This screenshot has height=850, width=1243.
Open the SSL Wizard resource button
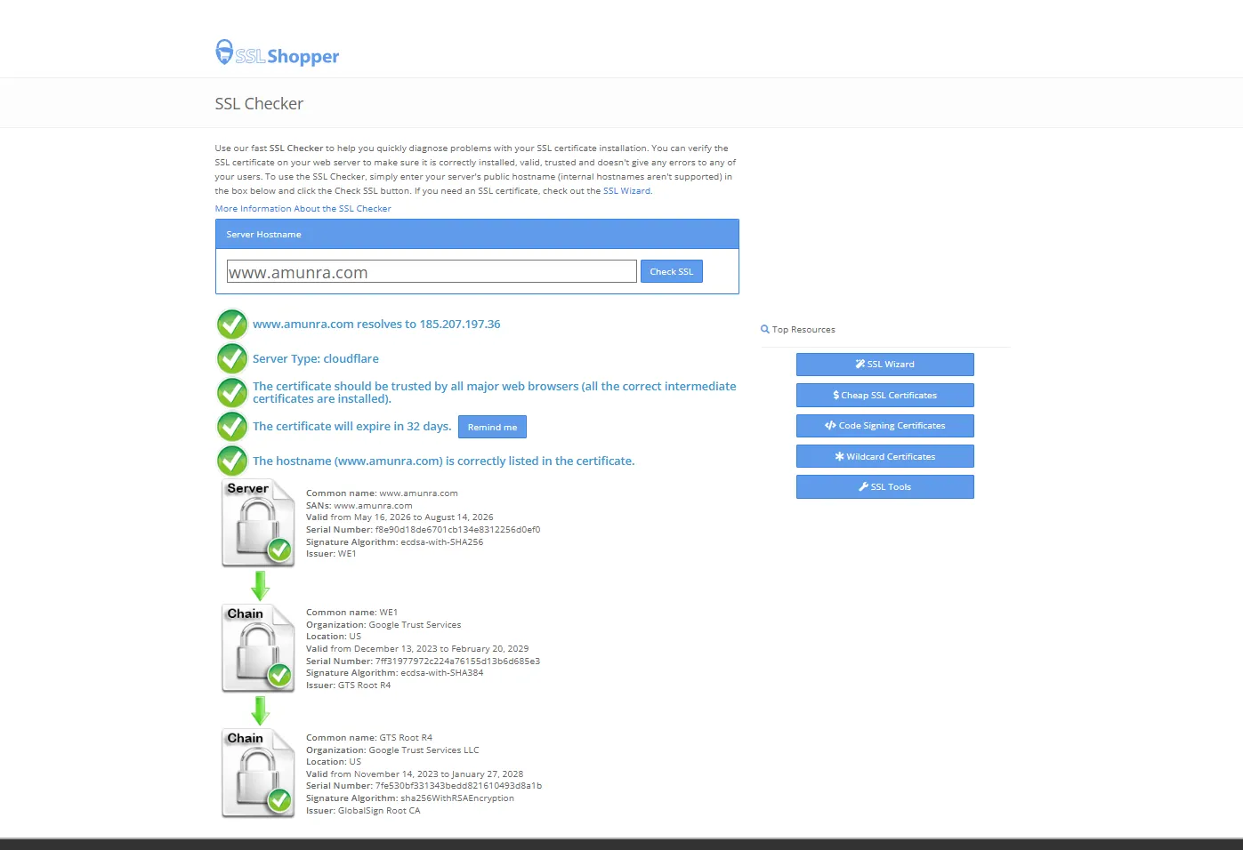click(x=885, y=365)
